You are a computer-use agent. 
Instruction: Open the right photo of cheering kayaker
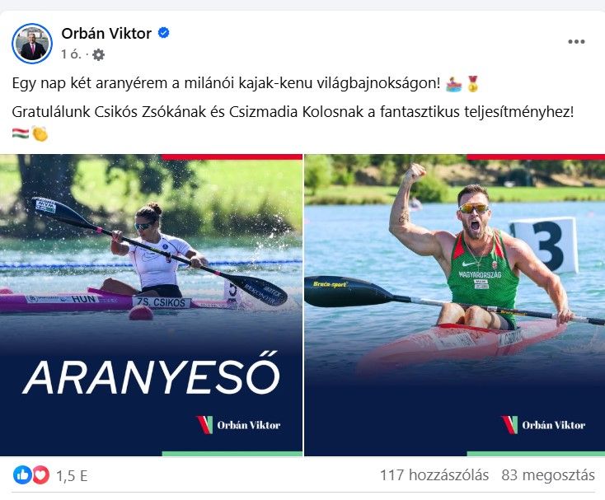point(454,305)
